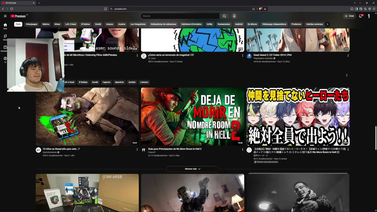Viewport: 377px width, 212px height.
Task: Open options for the terremoto magnitud 15 video
Action: click(243, 55)
